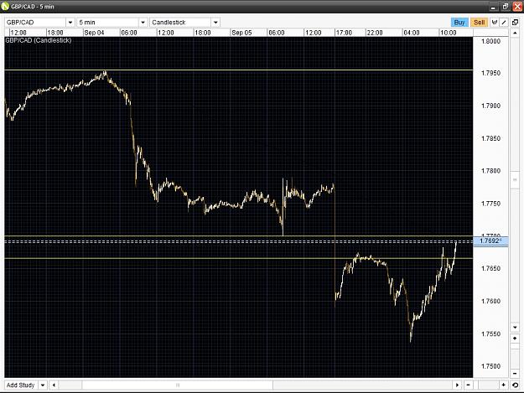524x393 pixels.
Task: Click the GBP/CAD symbol field
Action: coord(35,23)
